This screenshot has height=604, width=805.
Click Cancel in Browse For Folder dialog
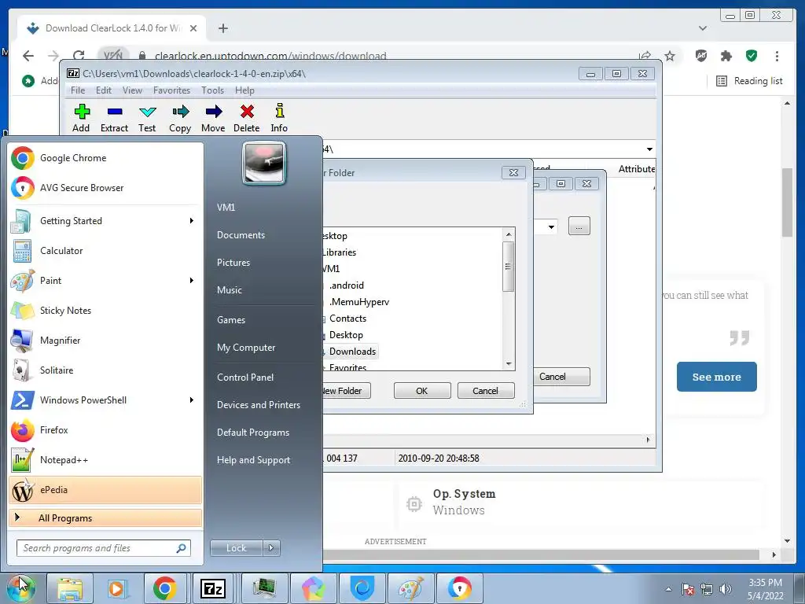click(x=485, y=391)
